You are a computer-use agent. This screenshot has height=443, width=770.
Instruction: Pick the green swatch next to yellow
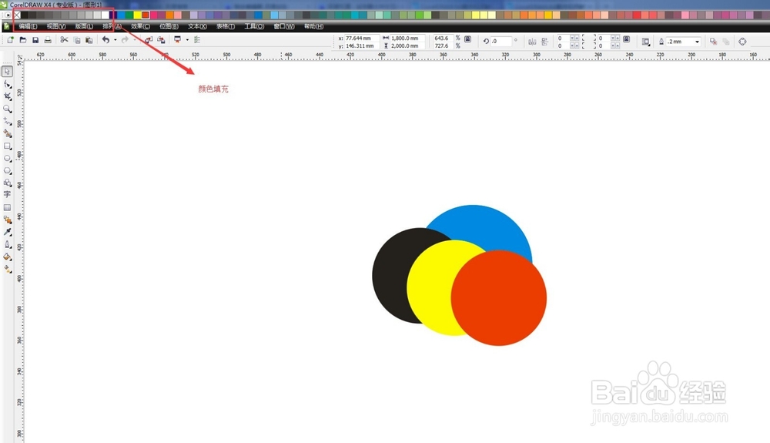click(129, 15)
